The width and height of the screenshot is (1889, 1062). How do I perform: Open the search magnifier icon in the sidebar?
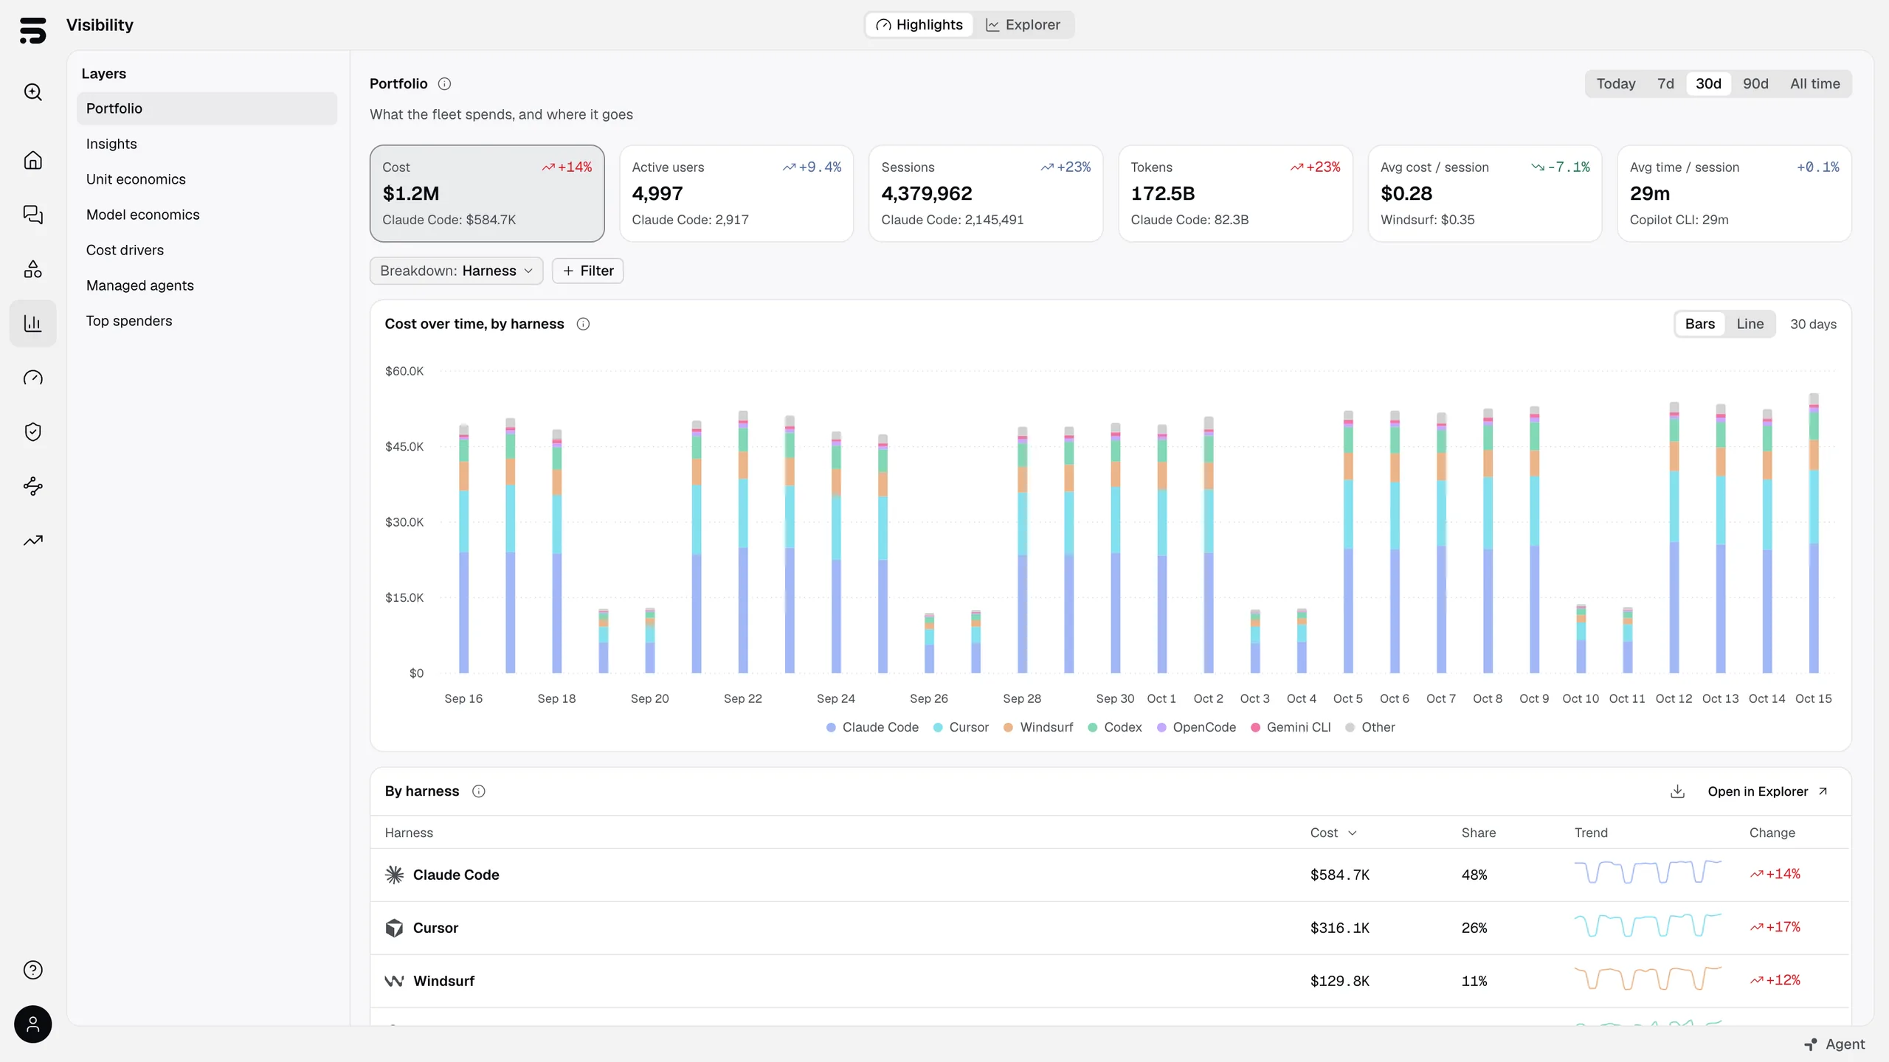click(x=32, y=92)
